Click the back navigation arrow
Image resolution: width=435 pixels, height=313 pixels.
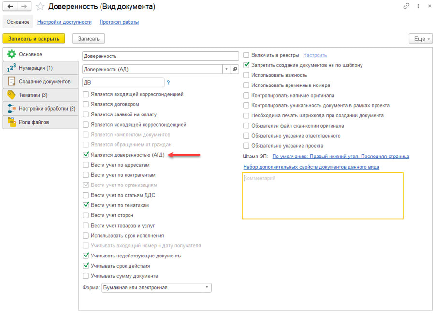(x=10, y=6)
